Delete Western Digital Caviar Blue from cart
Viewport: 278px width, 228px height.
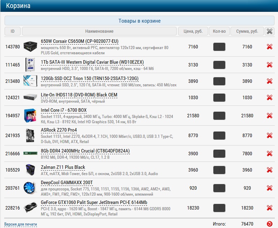click(x=270, y=65)
